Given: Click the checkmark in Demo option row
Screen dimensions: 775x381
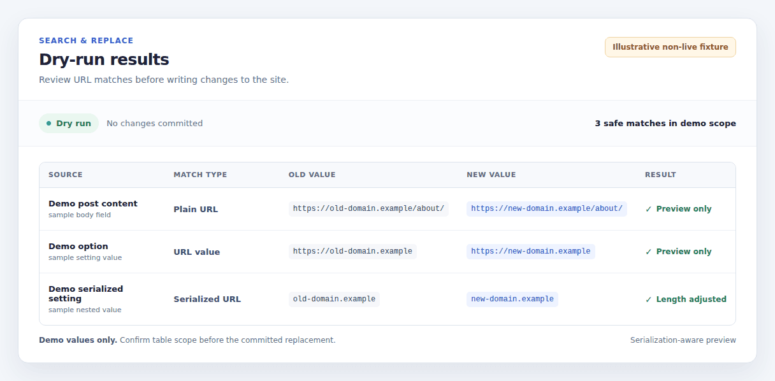Looking at the screenshot, I should 649,252.
